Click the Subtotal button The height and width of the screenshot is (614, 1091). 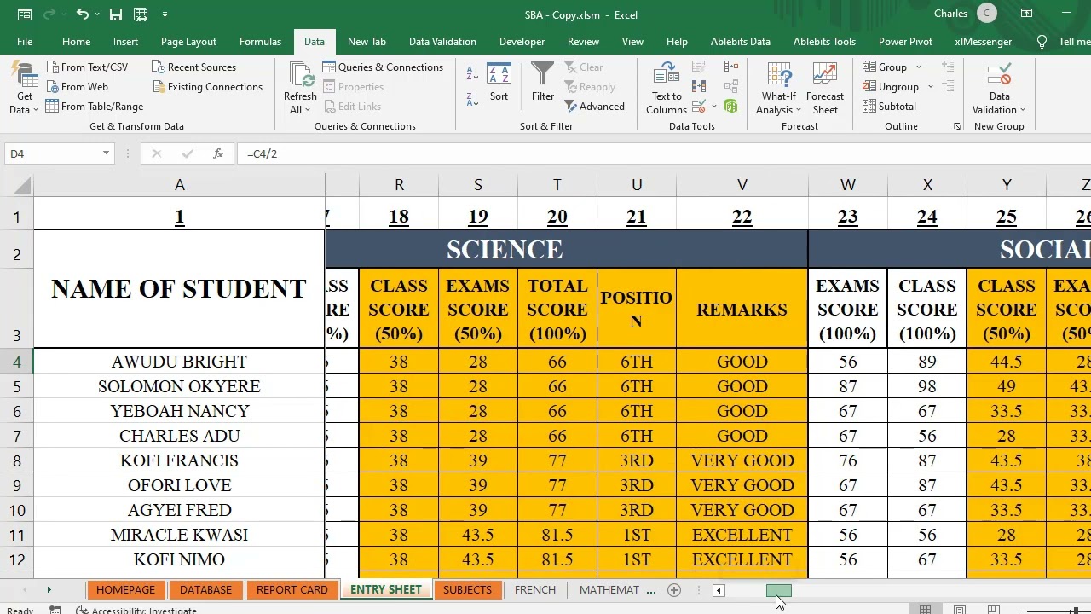(x=889, y=106)
